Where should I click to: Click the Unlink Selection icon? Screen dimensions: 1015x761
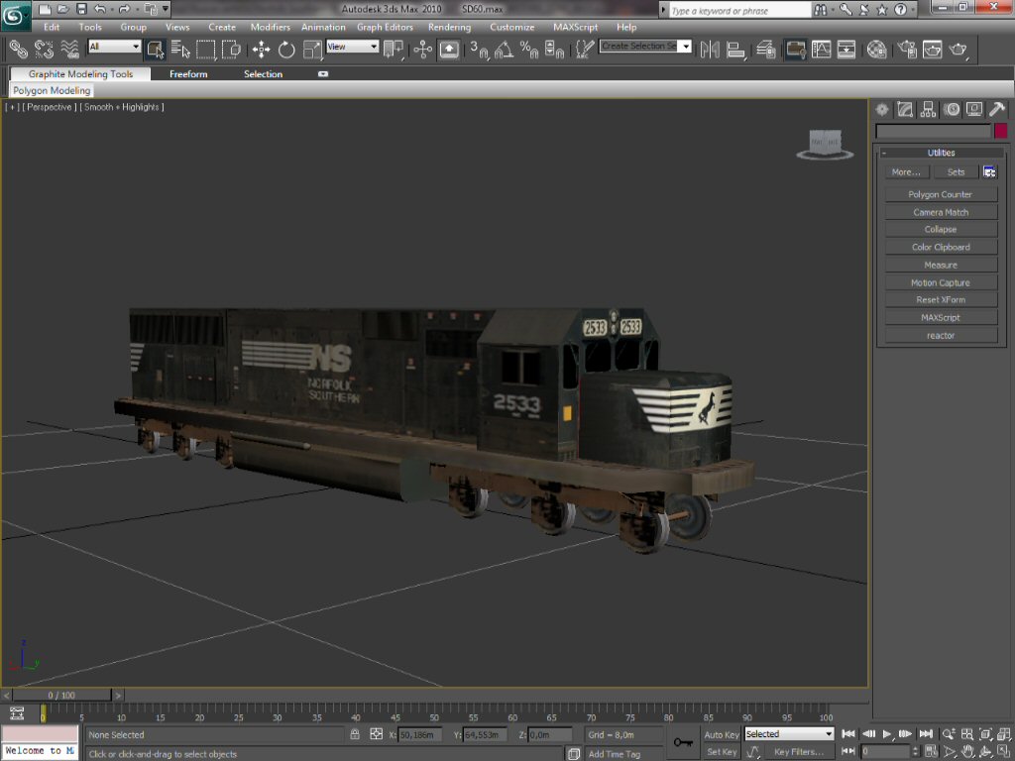tap(44, 50)
